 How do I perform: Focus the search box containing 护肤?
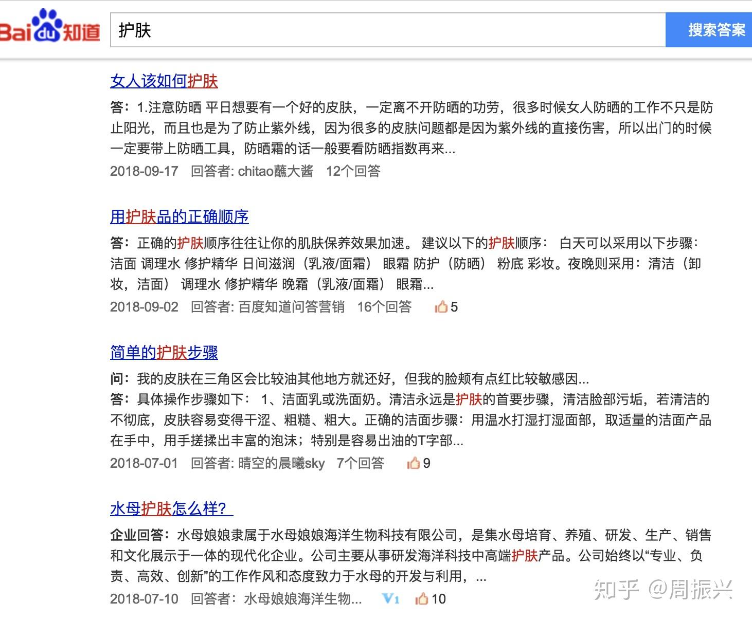click(x=388, y=30)
